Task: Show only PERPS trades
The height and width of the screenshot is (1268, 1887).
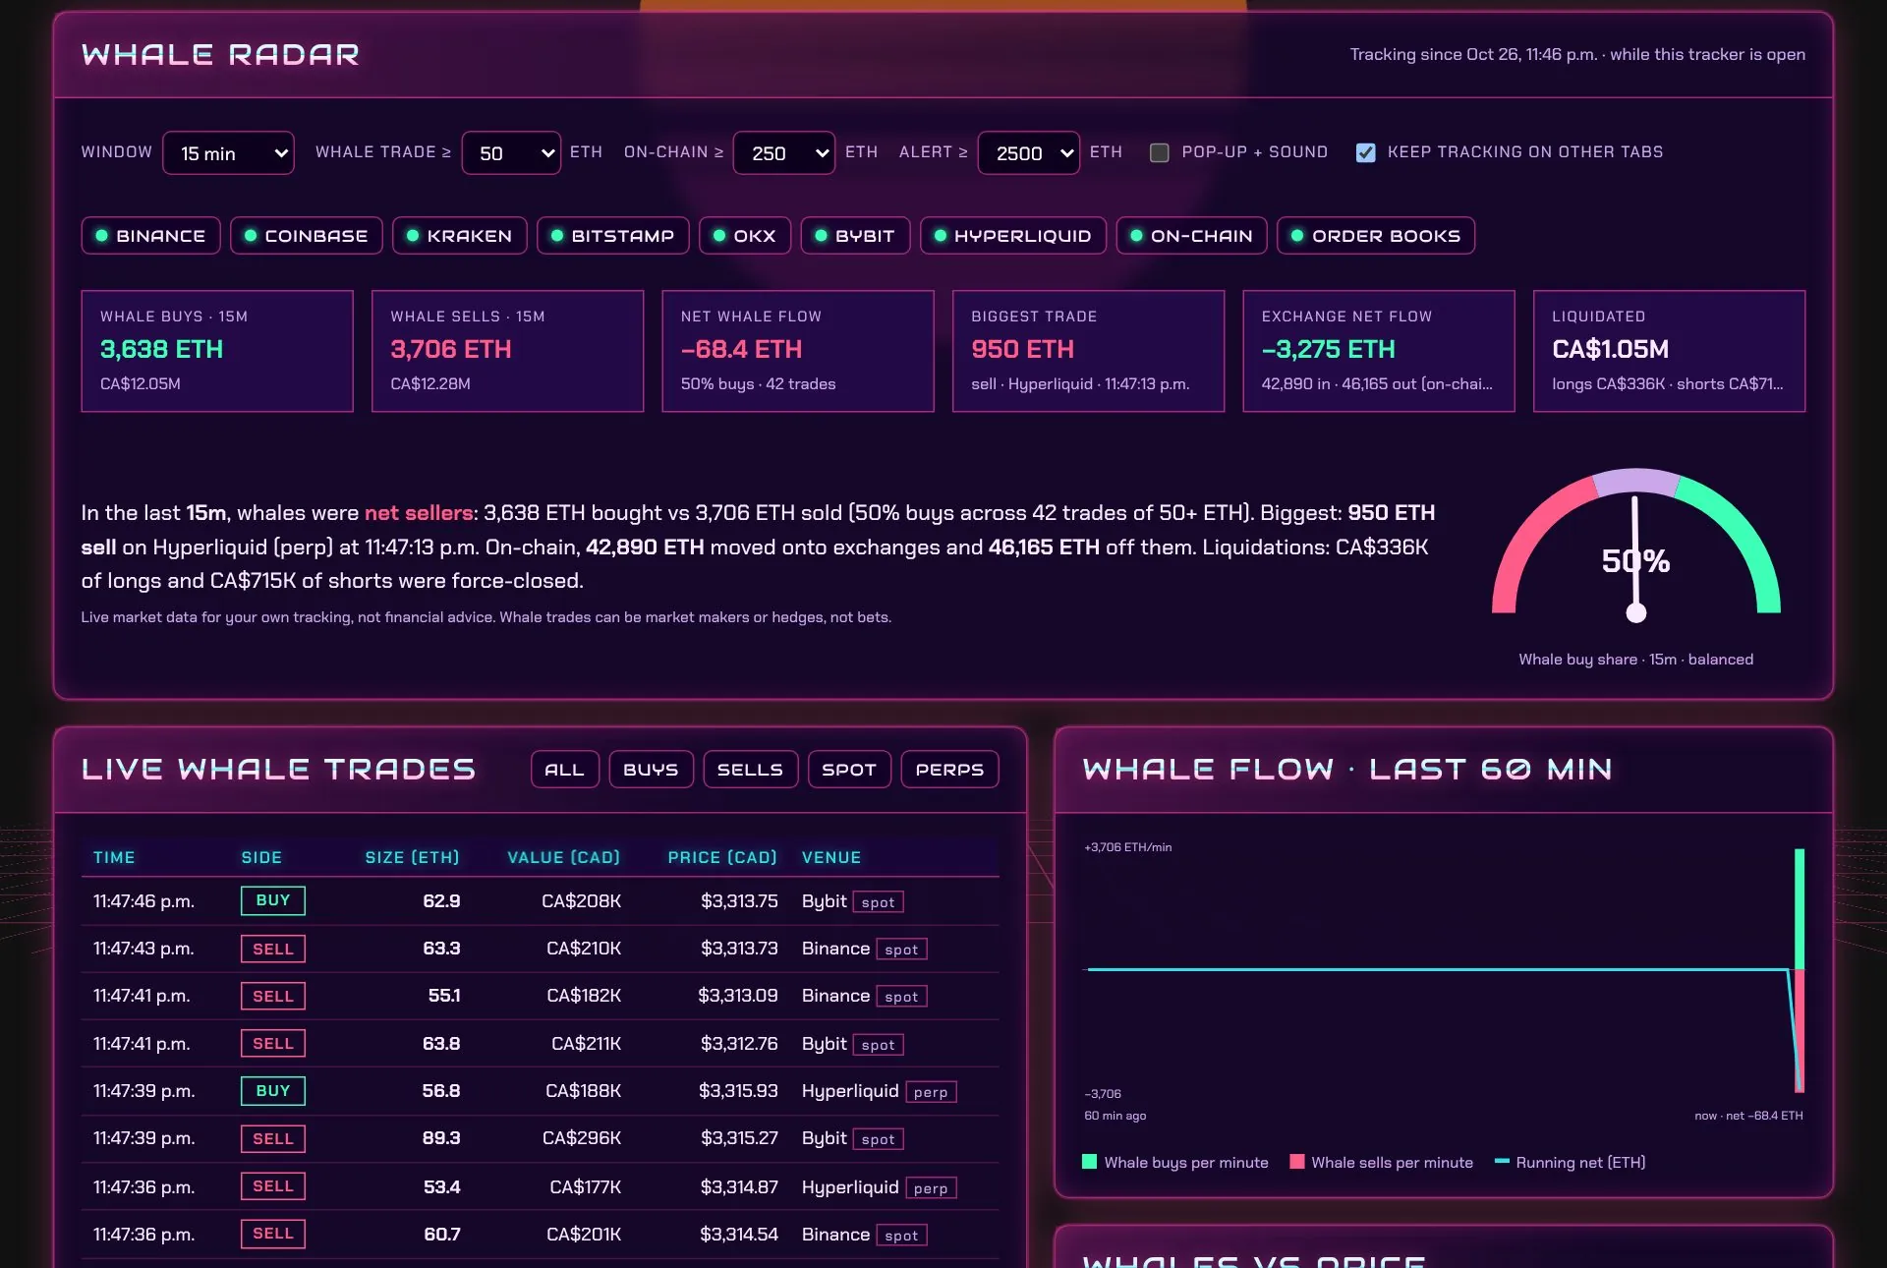Action: coord(949,770)
